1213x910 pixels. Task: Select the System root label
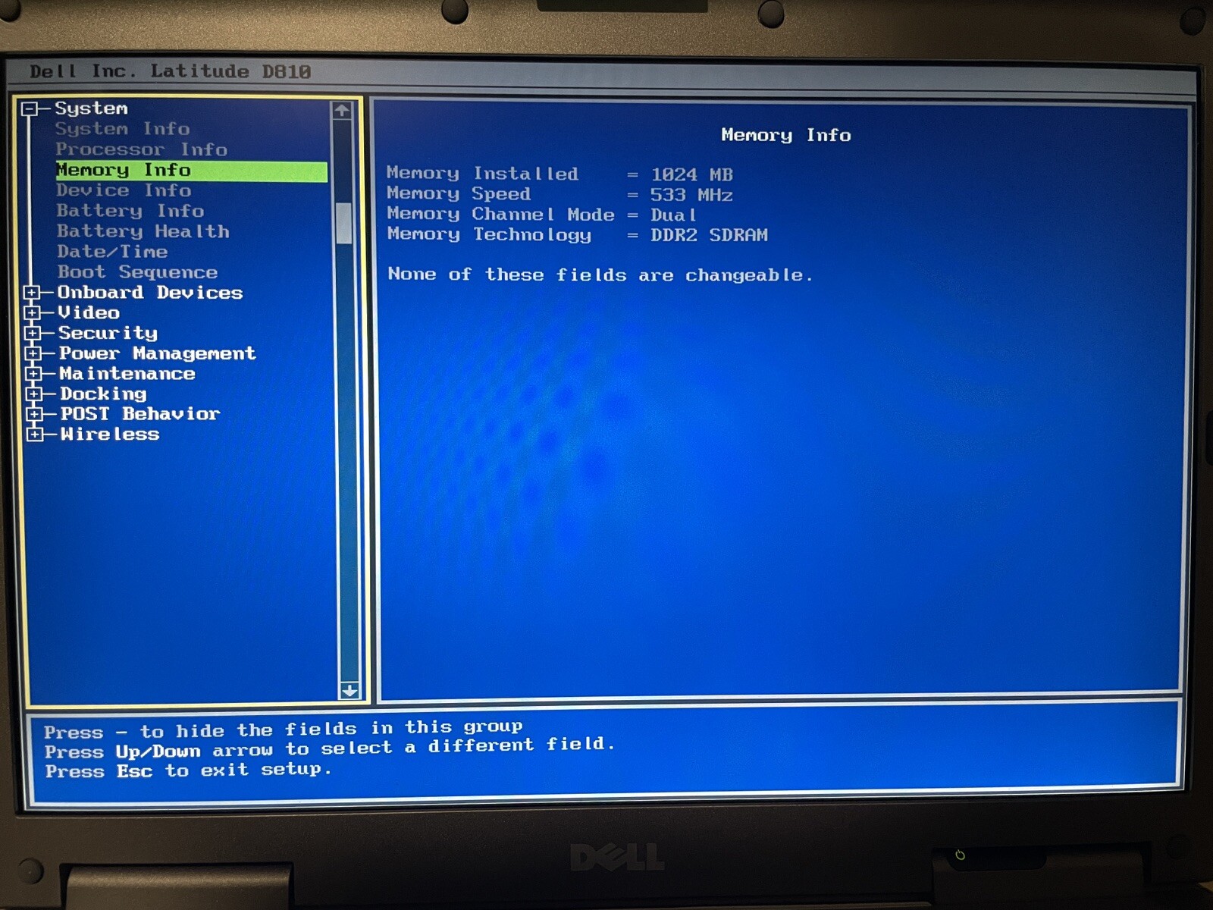91,108
